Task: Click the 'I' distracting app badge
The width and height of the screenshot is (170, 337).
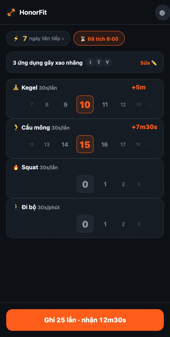Action: point(90,62)
